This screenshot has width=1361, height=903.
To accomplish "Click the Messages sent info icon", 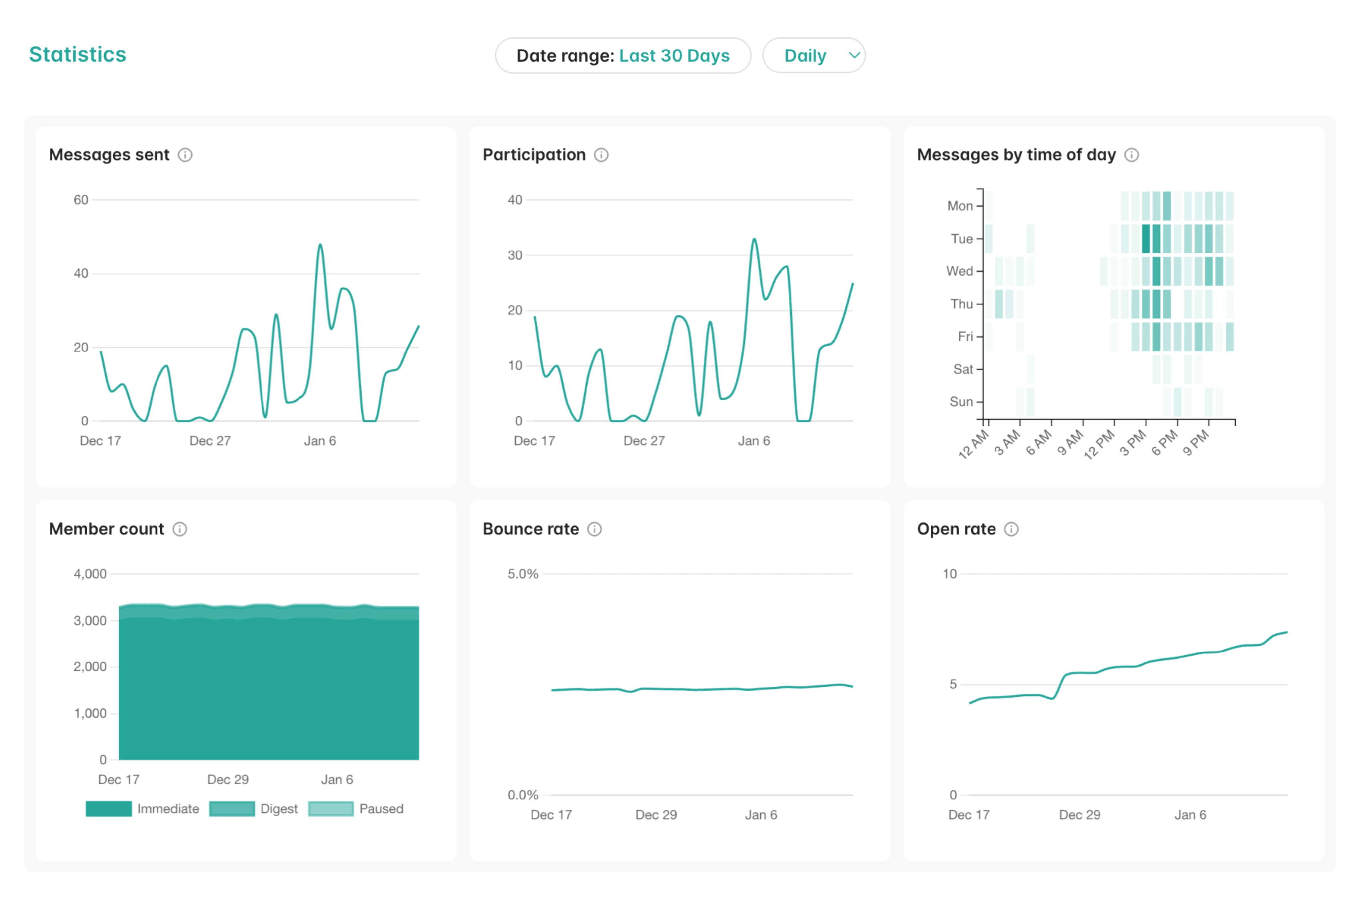I will pyautogui.click(x=185, y=154).
